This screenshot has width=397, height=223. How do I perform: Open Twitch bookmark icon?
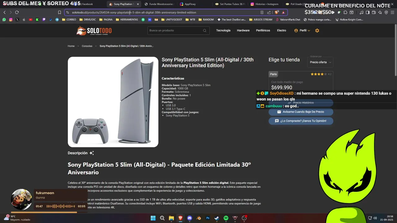(x=44, y=20)
